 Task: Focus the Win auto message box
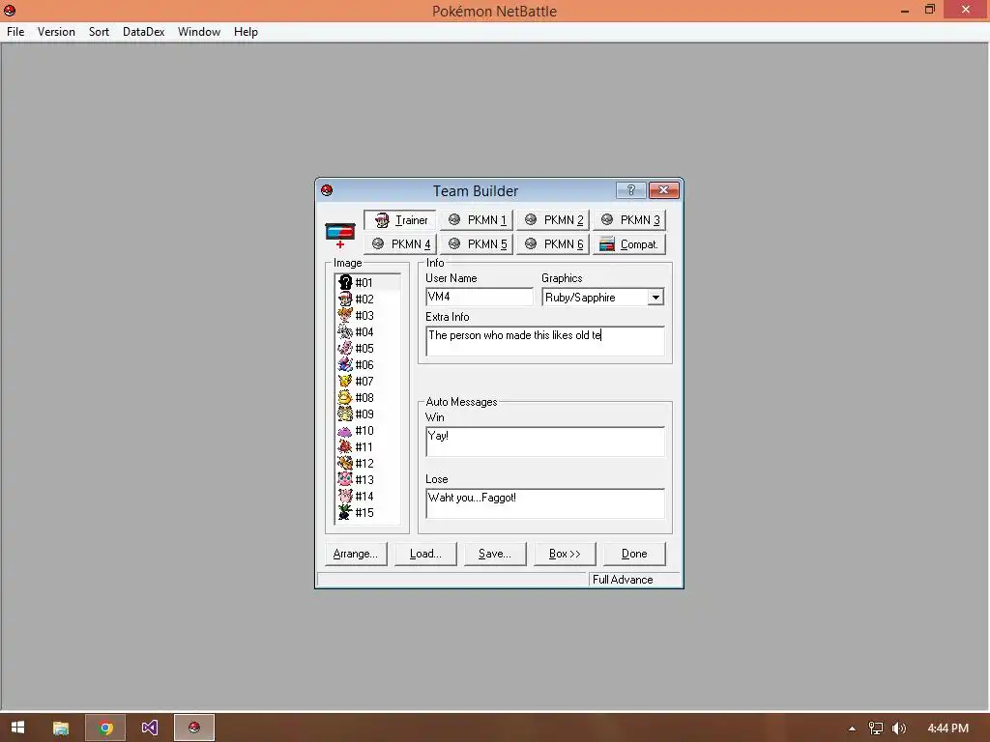pos(545,442)
